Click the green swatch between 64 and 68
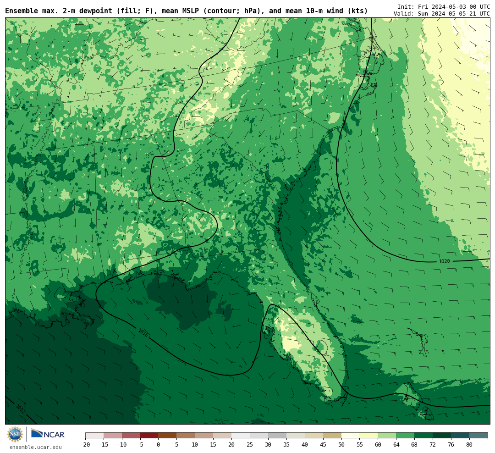 [x=406, y=436]
